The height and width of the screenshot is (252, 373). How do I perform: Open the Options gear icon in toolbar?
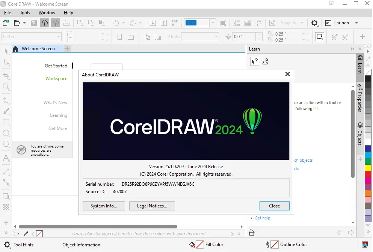(314, 23)
